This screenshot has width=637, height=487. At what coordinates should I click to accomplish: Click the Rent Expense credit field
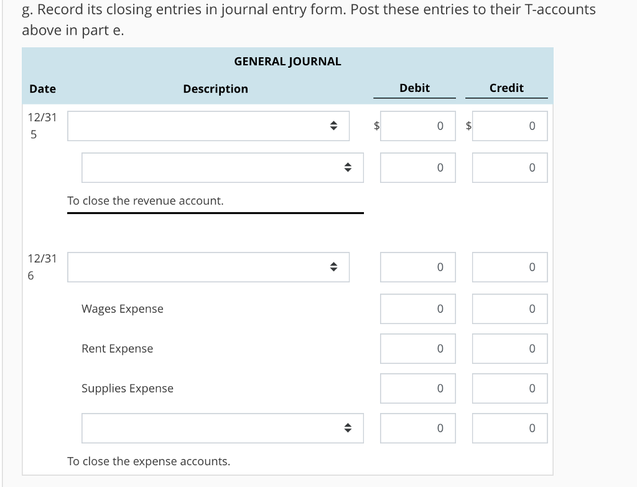(510, 348)
